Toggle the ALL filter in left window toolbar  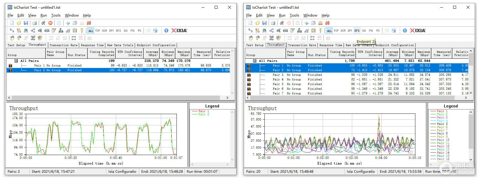click(x=91, y=30)
